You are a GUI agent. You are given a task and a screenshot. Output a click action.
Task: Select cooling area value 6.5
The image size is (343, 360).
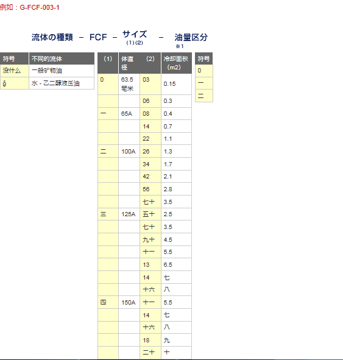(x=176, y=265)
